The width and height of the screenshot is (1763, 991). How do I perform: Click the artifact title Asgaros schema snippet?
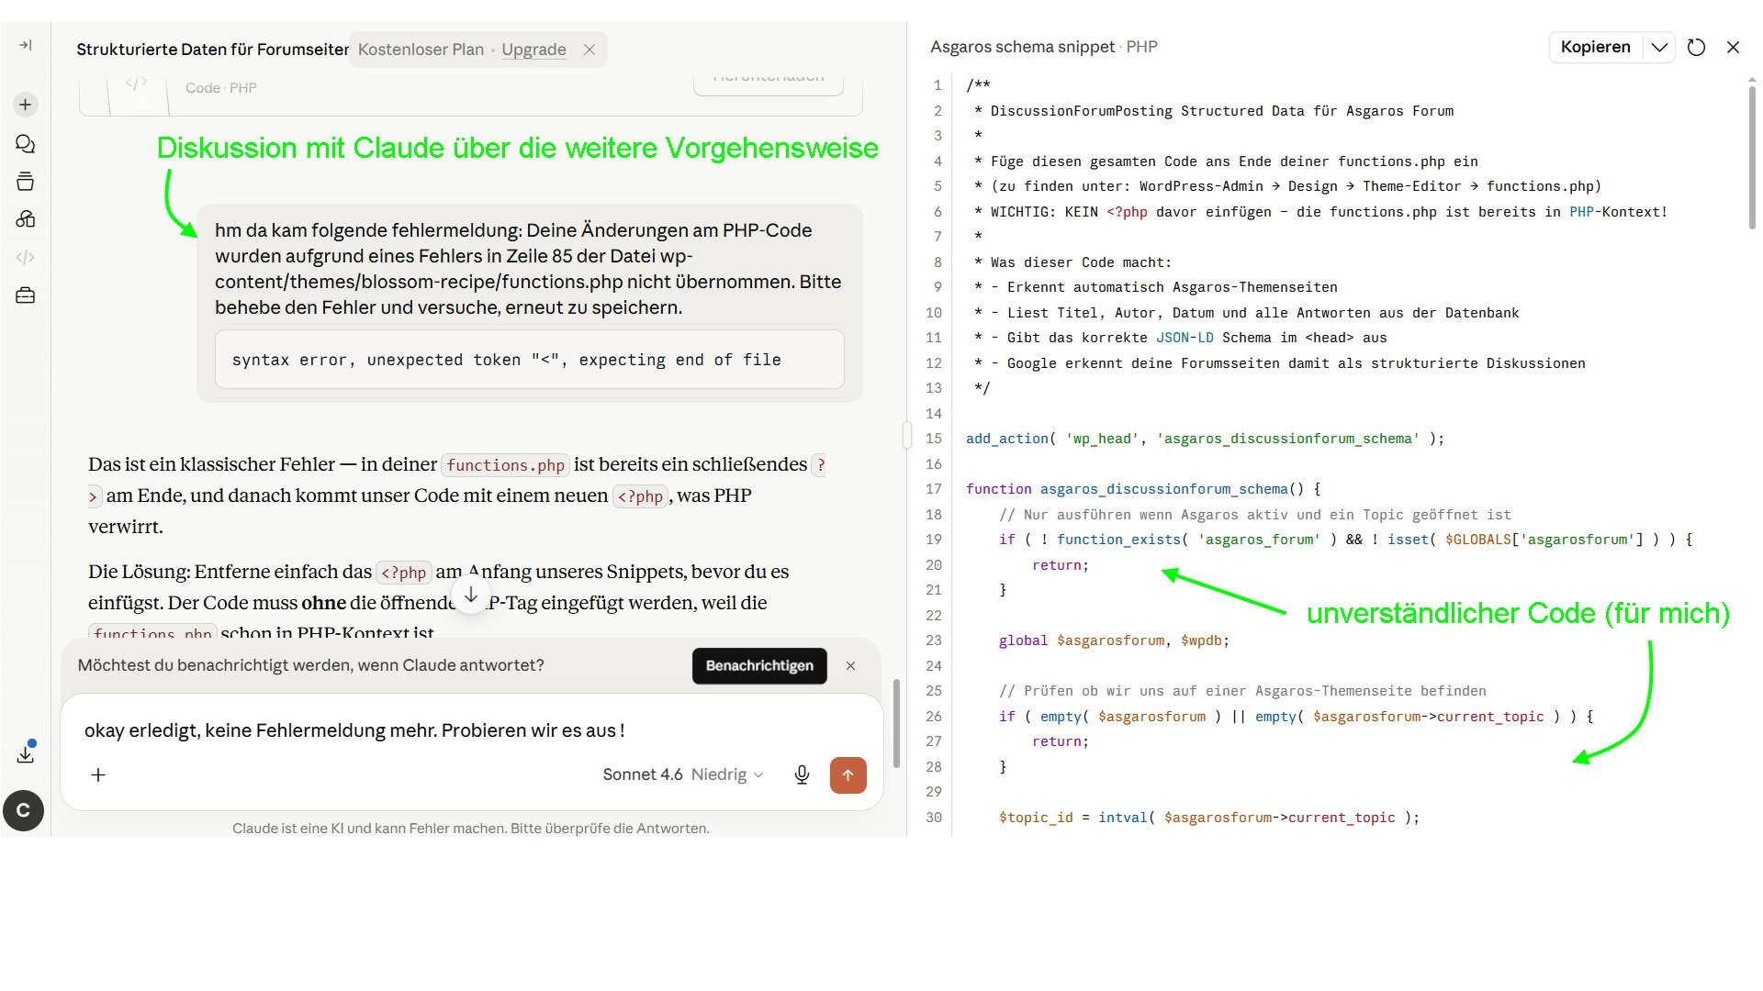pyautogui.click(x=1022, y=47)
